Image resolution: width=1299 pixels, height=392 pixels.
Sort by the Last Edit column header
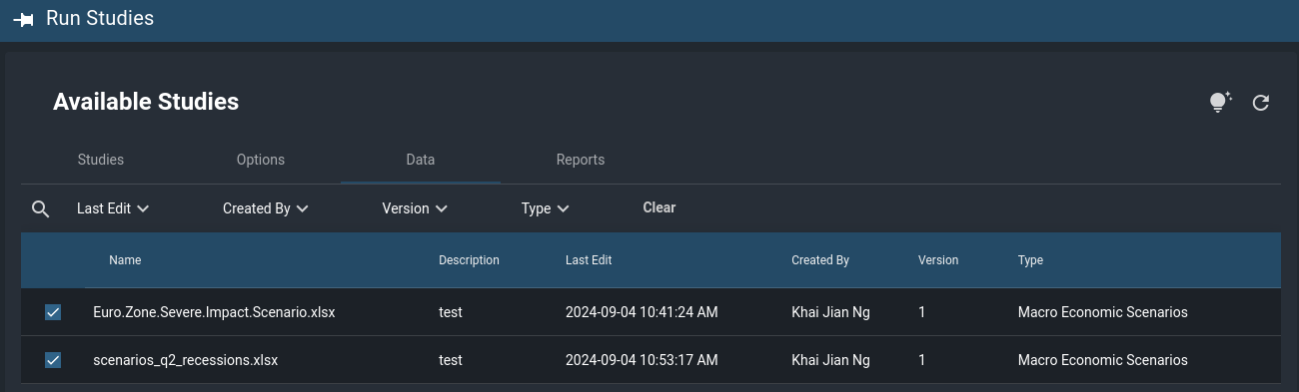[589, 260]
